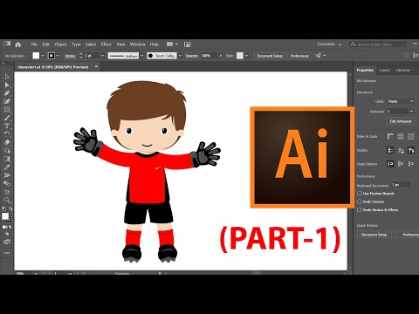Select the Pen tool
419x314 pixels.
(7, 93)
